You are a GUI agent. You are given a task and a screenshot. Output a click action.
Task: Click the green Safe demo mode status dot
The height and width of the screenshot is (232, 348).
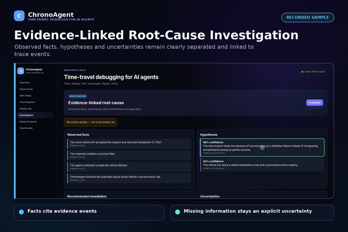[x=302, y=72]
